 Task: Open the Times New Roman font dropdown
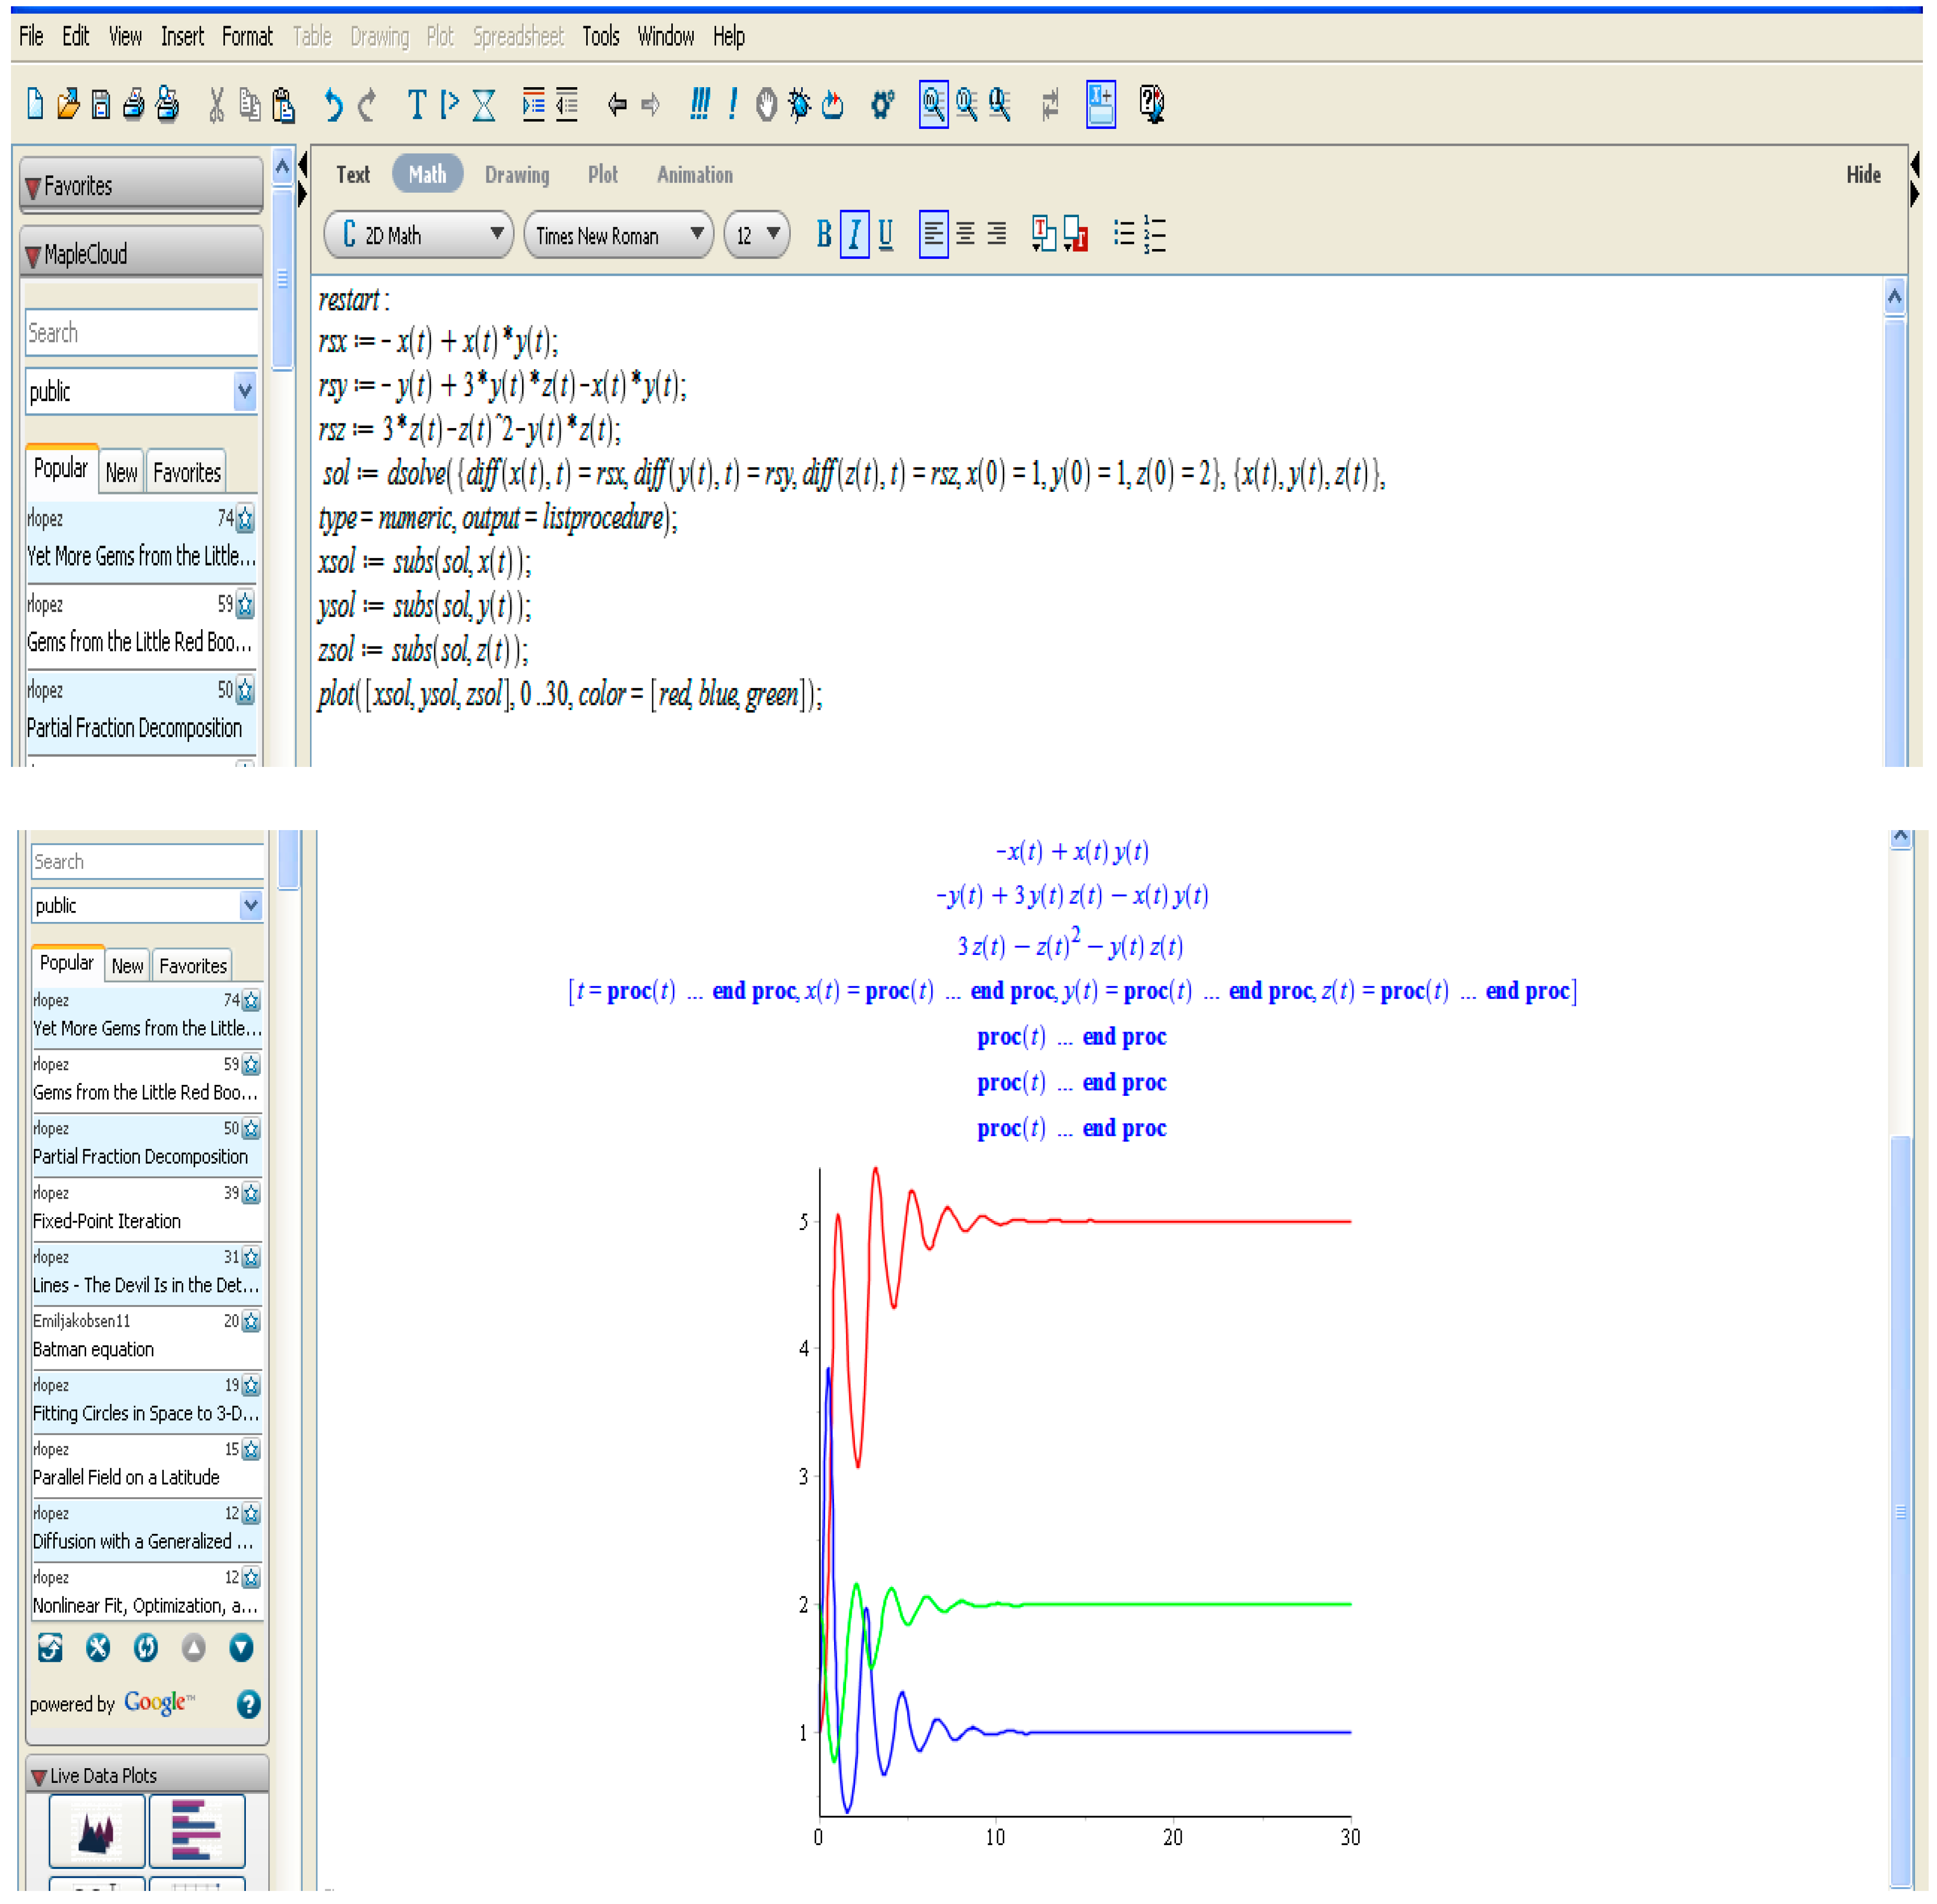(x=618, y=235)
